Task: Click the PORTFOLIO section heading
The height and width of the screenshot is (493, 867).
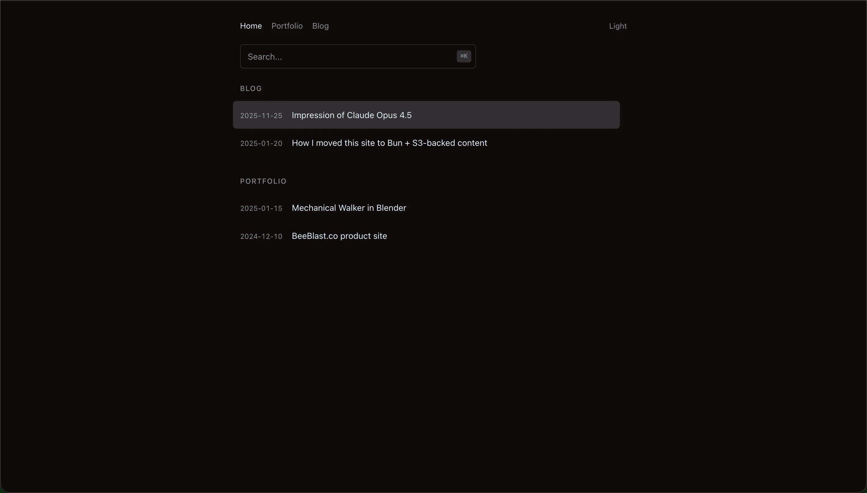Action: 263,181
